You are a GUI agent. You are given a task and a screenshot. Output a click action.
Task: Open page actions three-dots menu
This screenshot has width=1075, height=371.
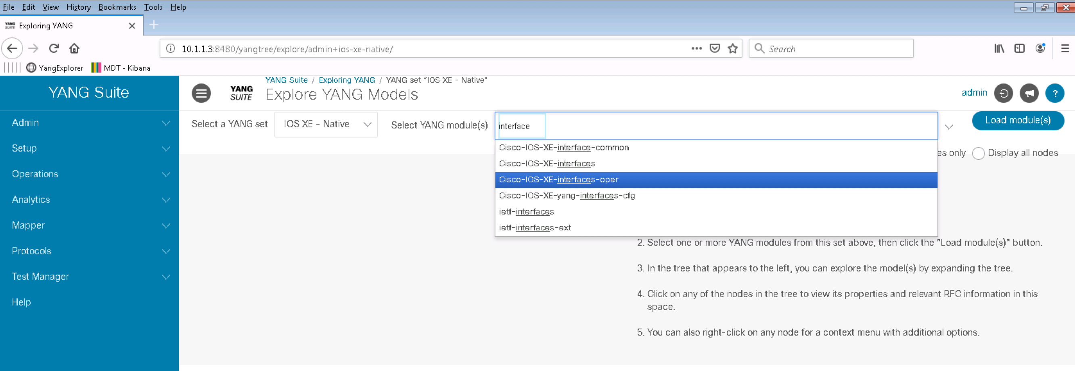coord(696,48)
